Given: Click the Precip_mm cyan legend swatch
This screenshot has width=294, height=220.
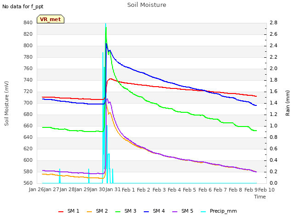Looking at the screenshot, I should [204, 212].
